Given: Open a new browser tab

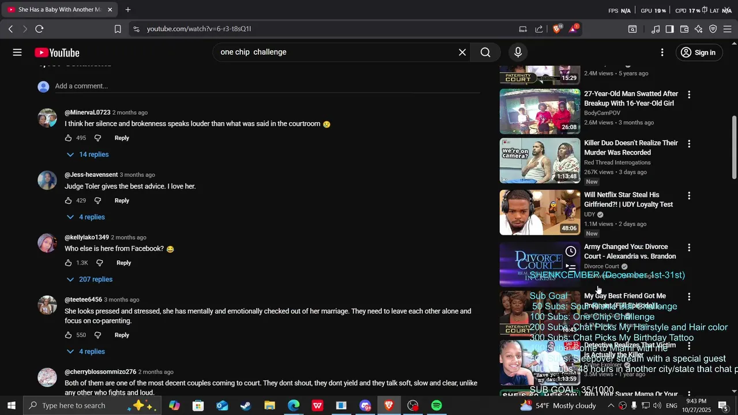Looking at the screenshot, I should click(x=128, y=10).
